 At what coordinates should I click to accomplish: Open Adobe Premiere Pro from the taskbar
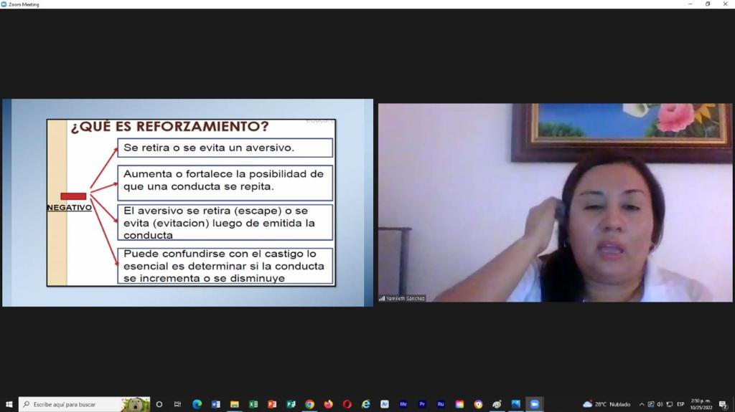pyautogui.click(x=422, y=404)
